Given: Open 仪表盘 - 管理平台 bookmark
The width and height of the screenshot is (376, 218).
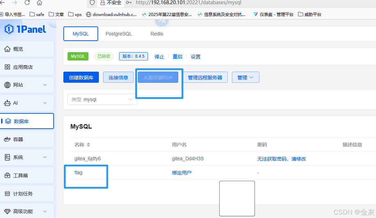Looking at the screenshot, I should pos(273,14).
